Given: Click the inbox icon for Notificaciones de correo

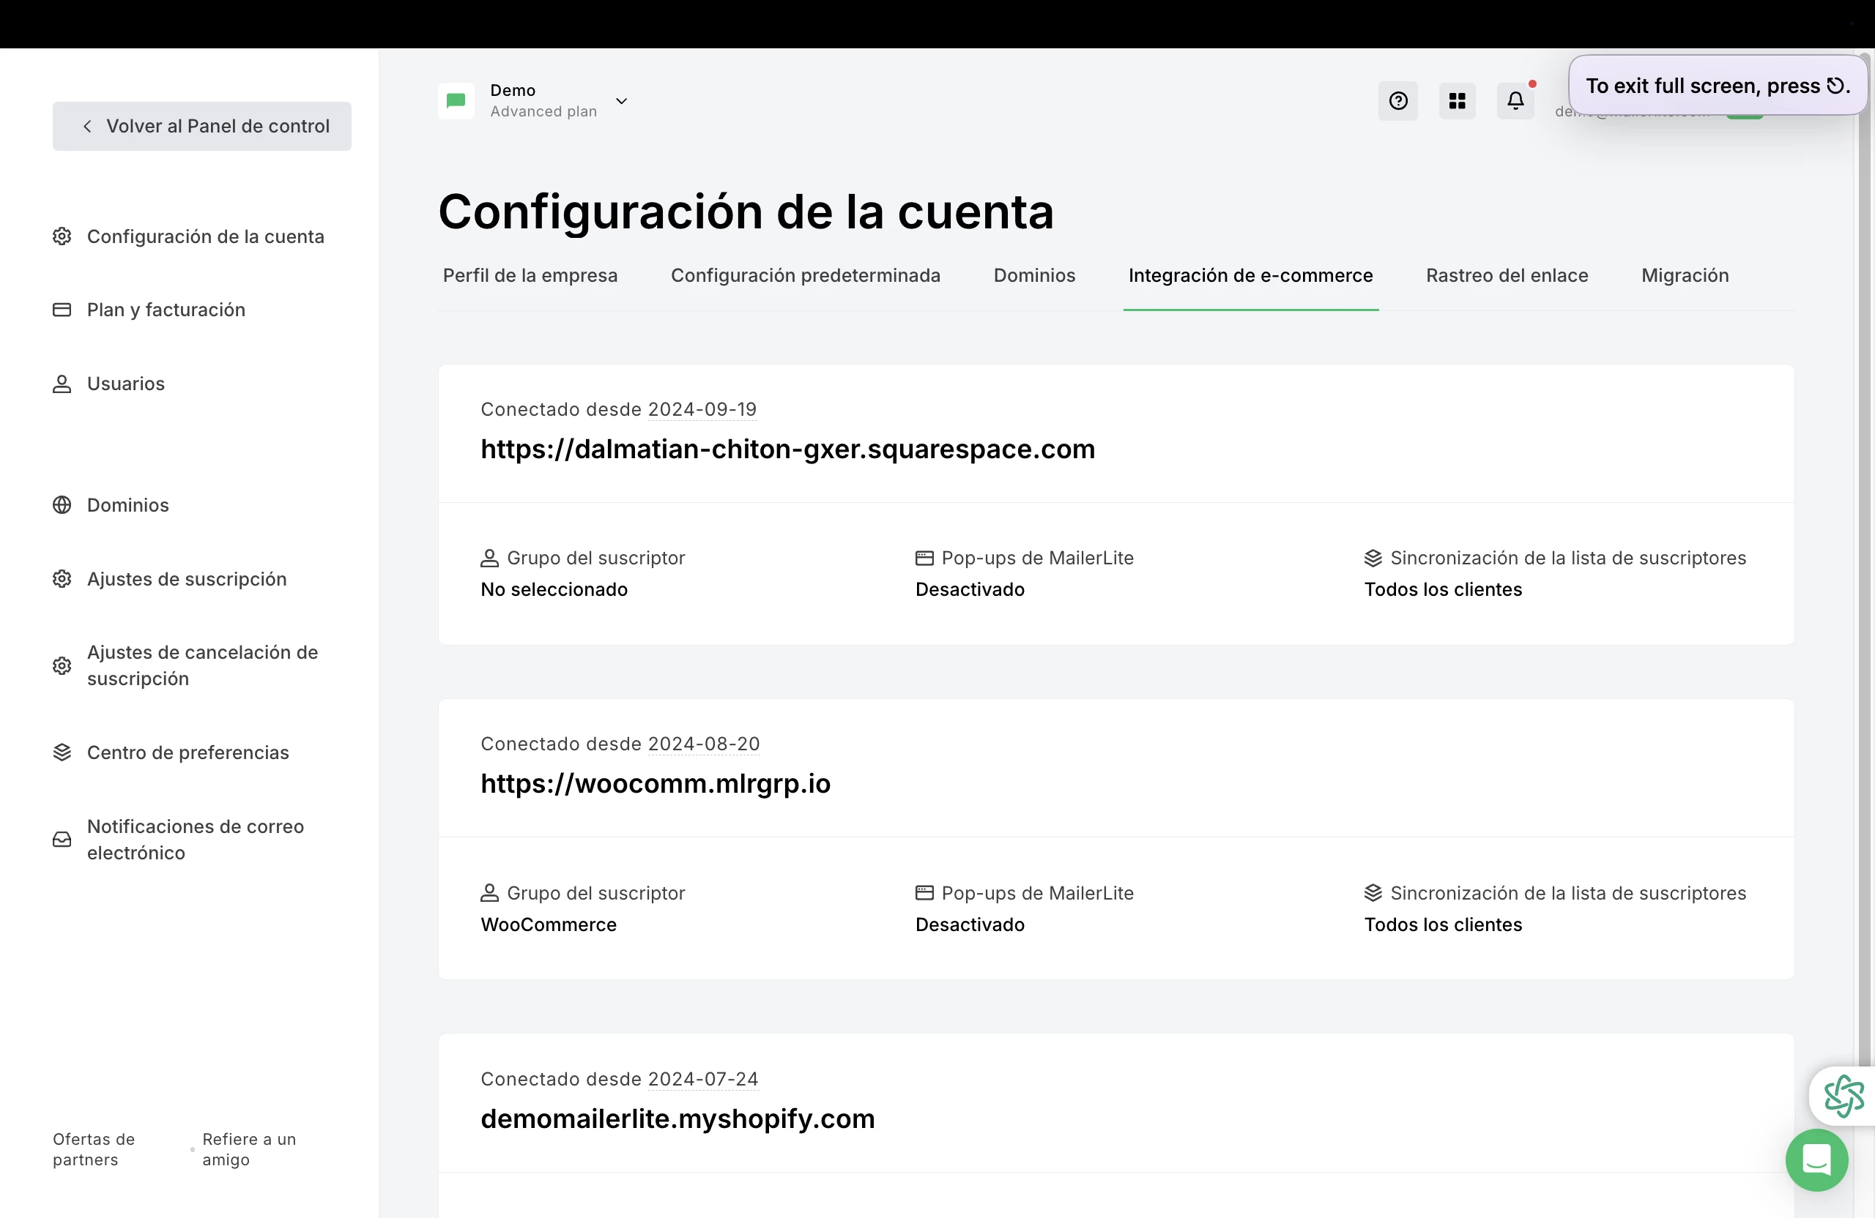Looking at the screenshot, I should (x=62, y=840).
